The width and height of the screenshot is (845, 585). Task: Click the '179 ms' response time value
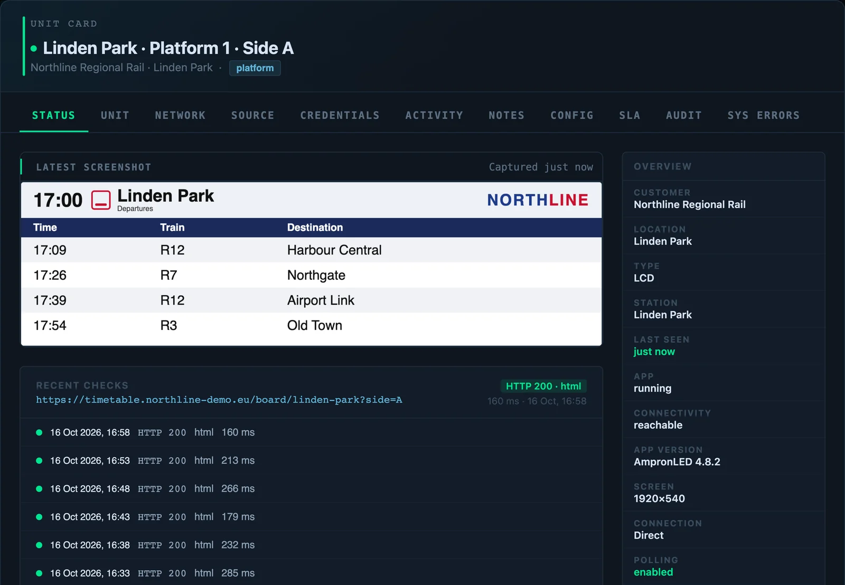tap(238, 517)
